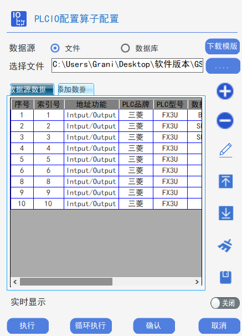Click the 取消 button
Screen dimensions: 242x336
point(219,325)
